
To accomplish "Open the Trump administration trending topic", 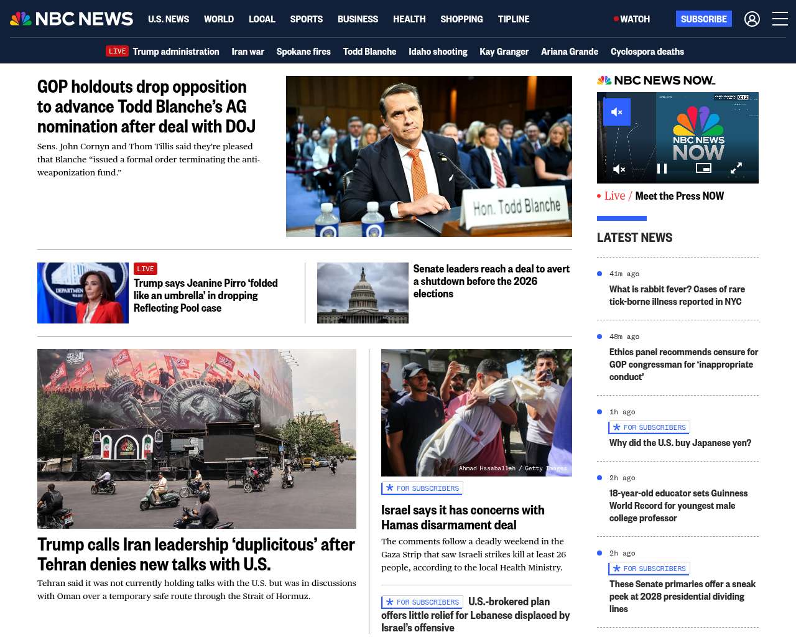I will coord(176,52).
